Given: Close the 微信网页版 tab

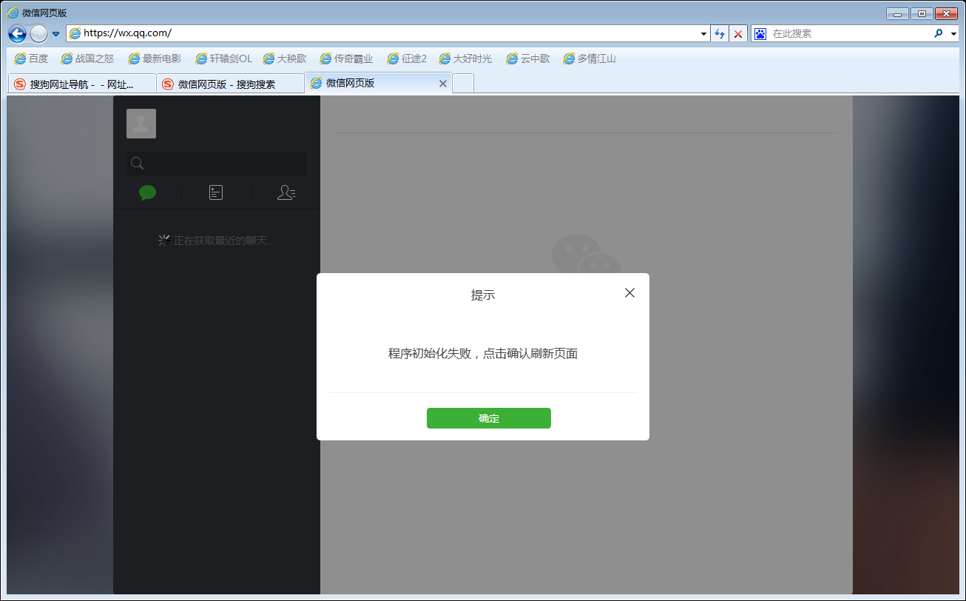Looking at the screenshot, I should point(443,84).
